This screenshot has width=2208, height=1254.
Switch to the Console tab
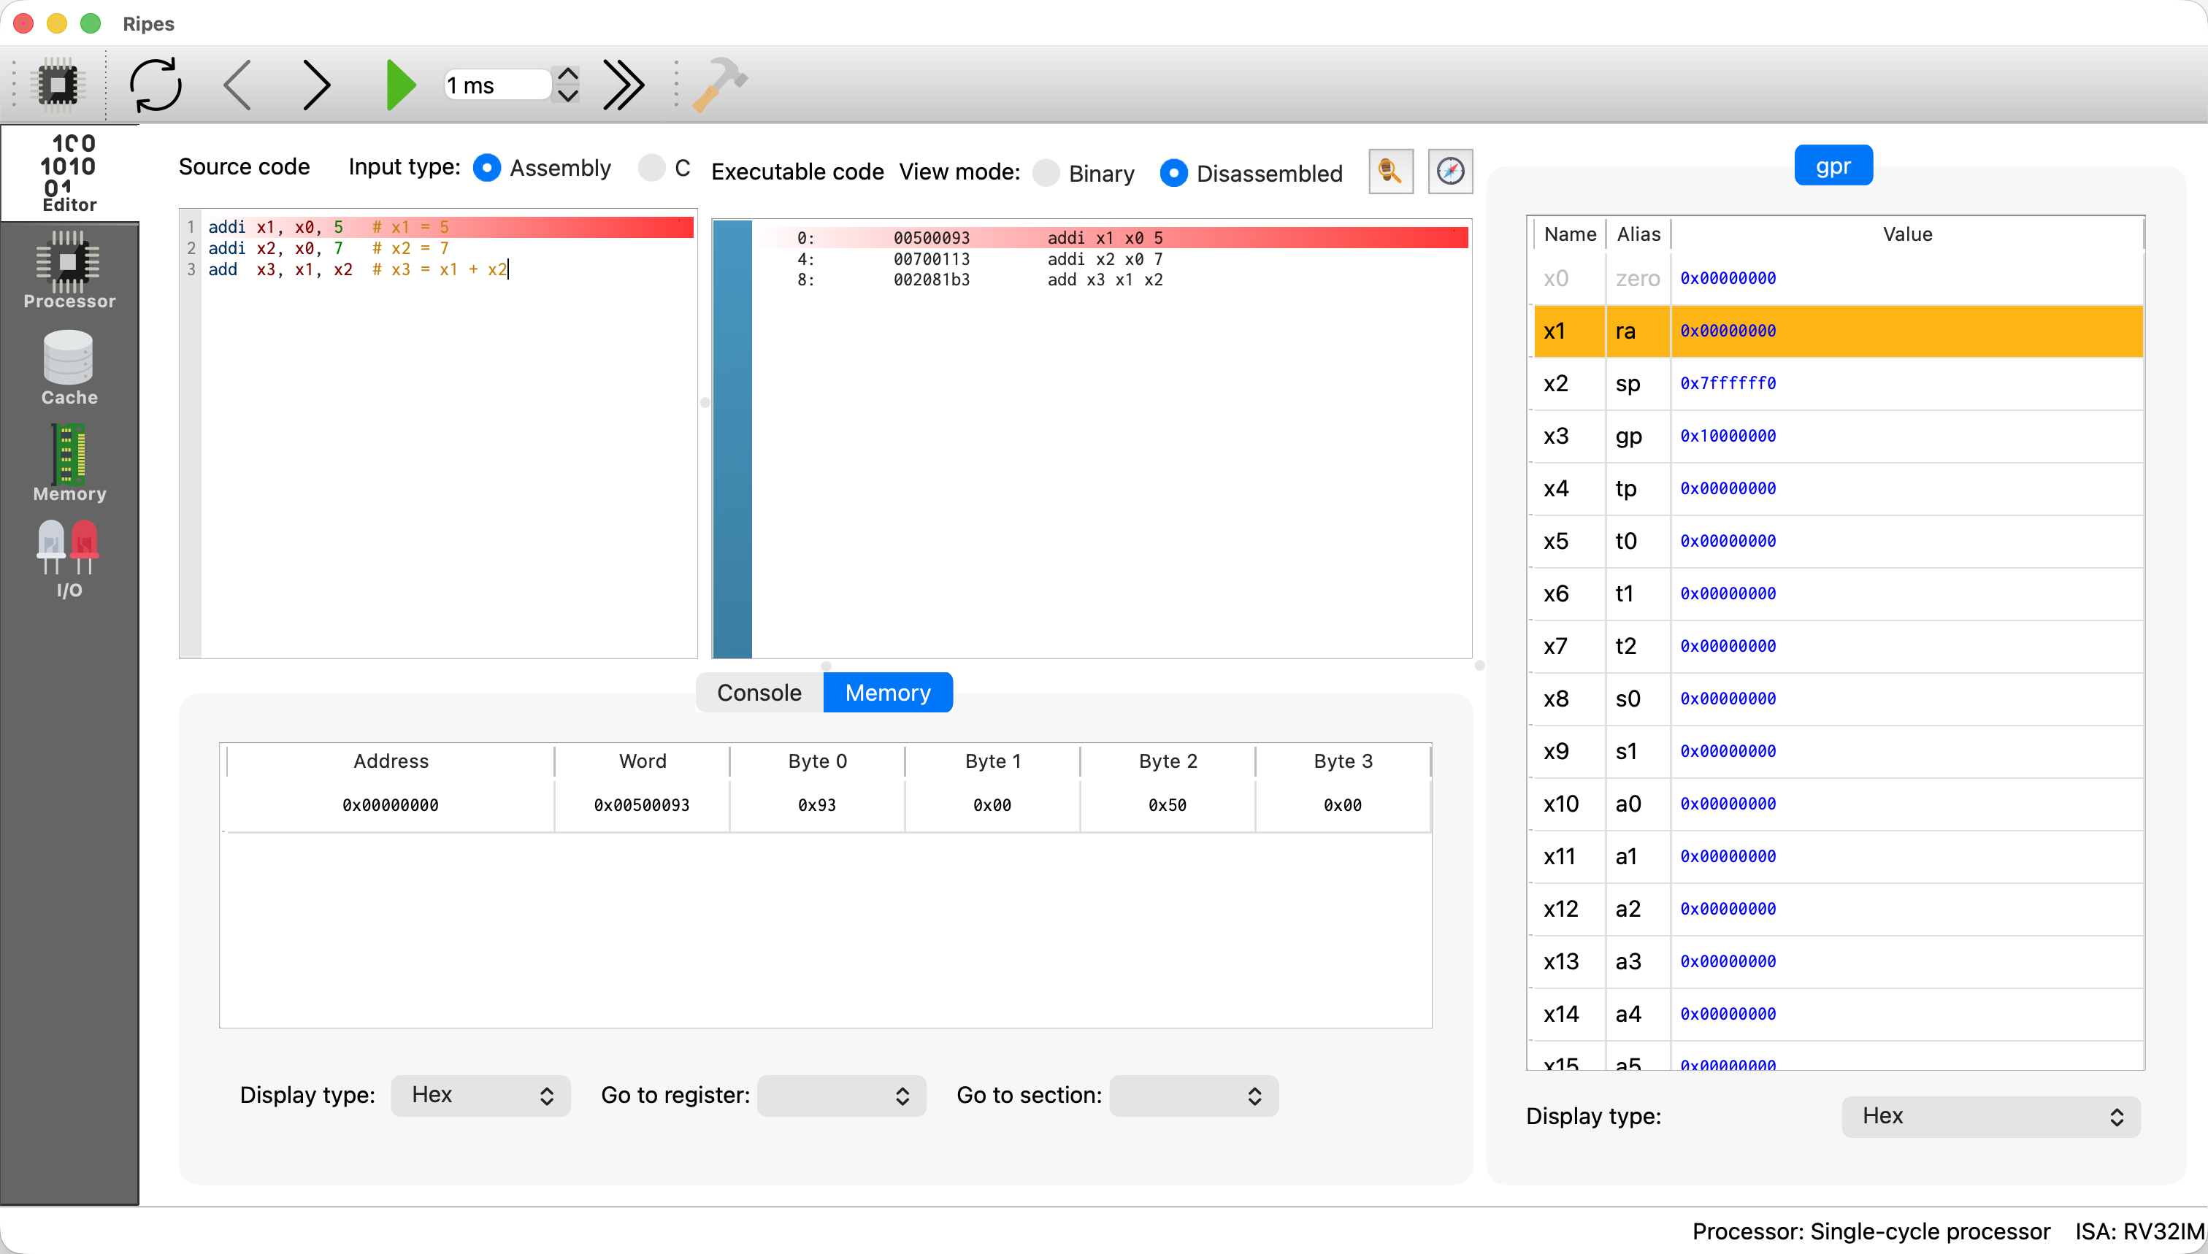point(759,693)
